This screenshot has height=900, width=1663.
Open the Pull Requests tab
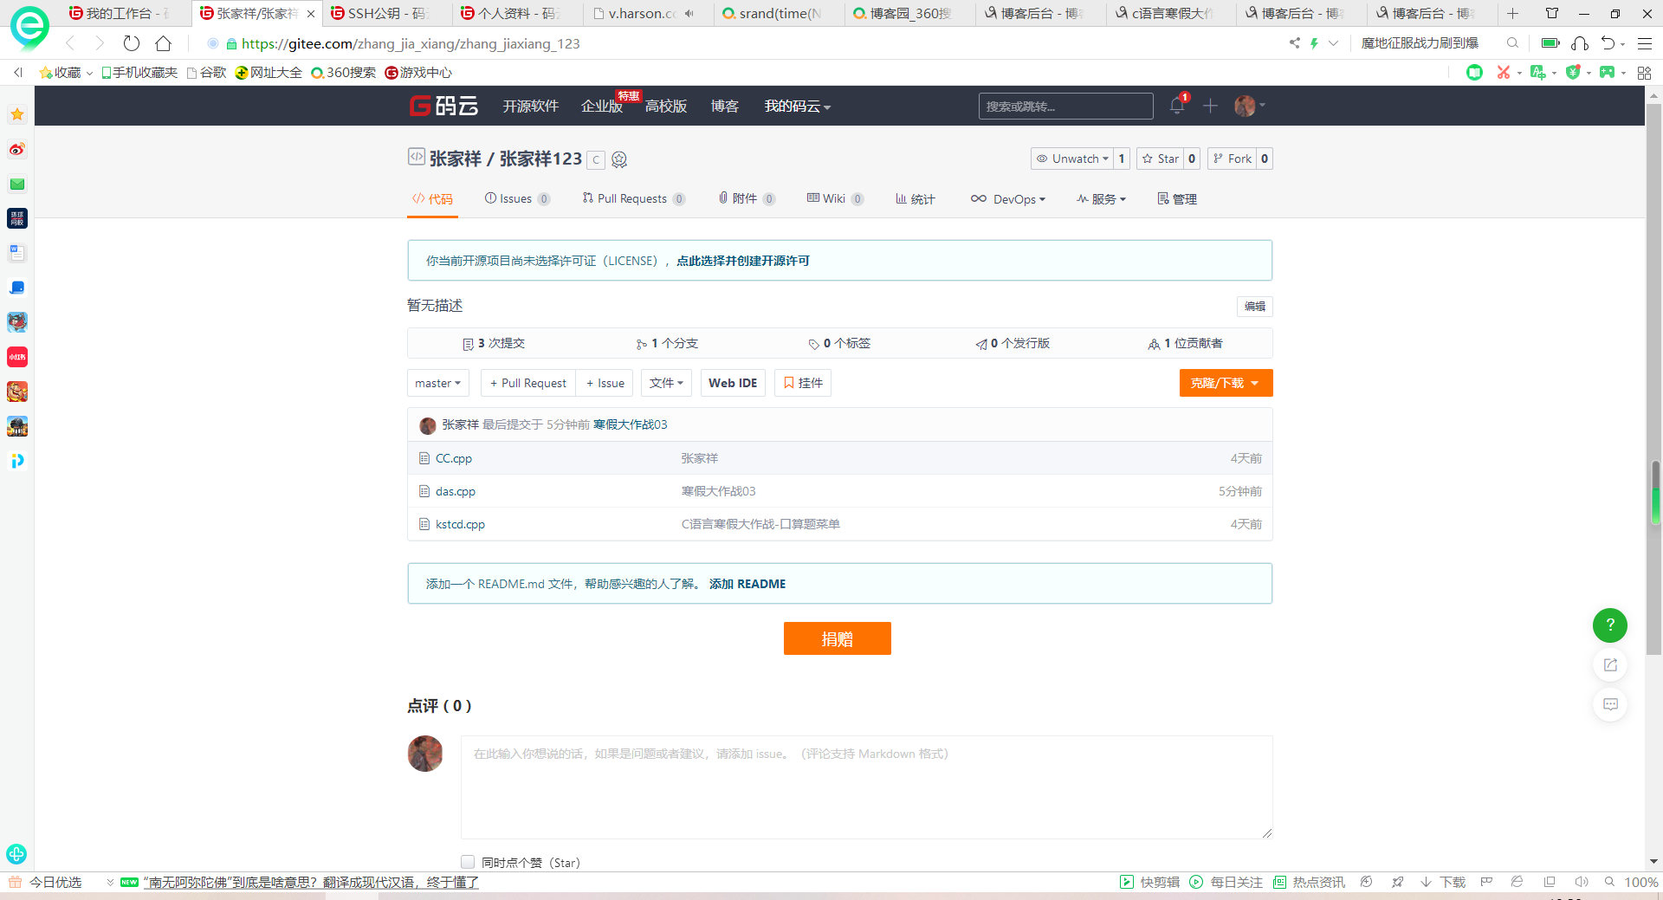pyautogui.click(x=634, y=199)
